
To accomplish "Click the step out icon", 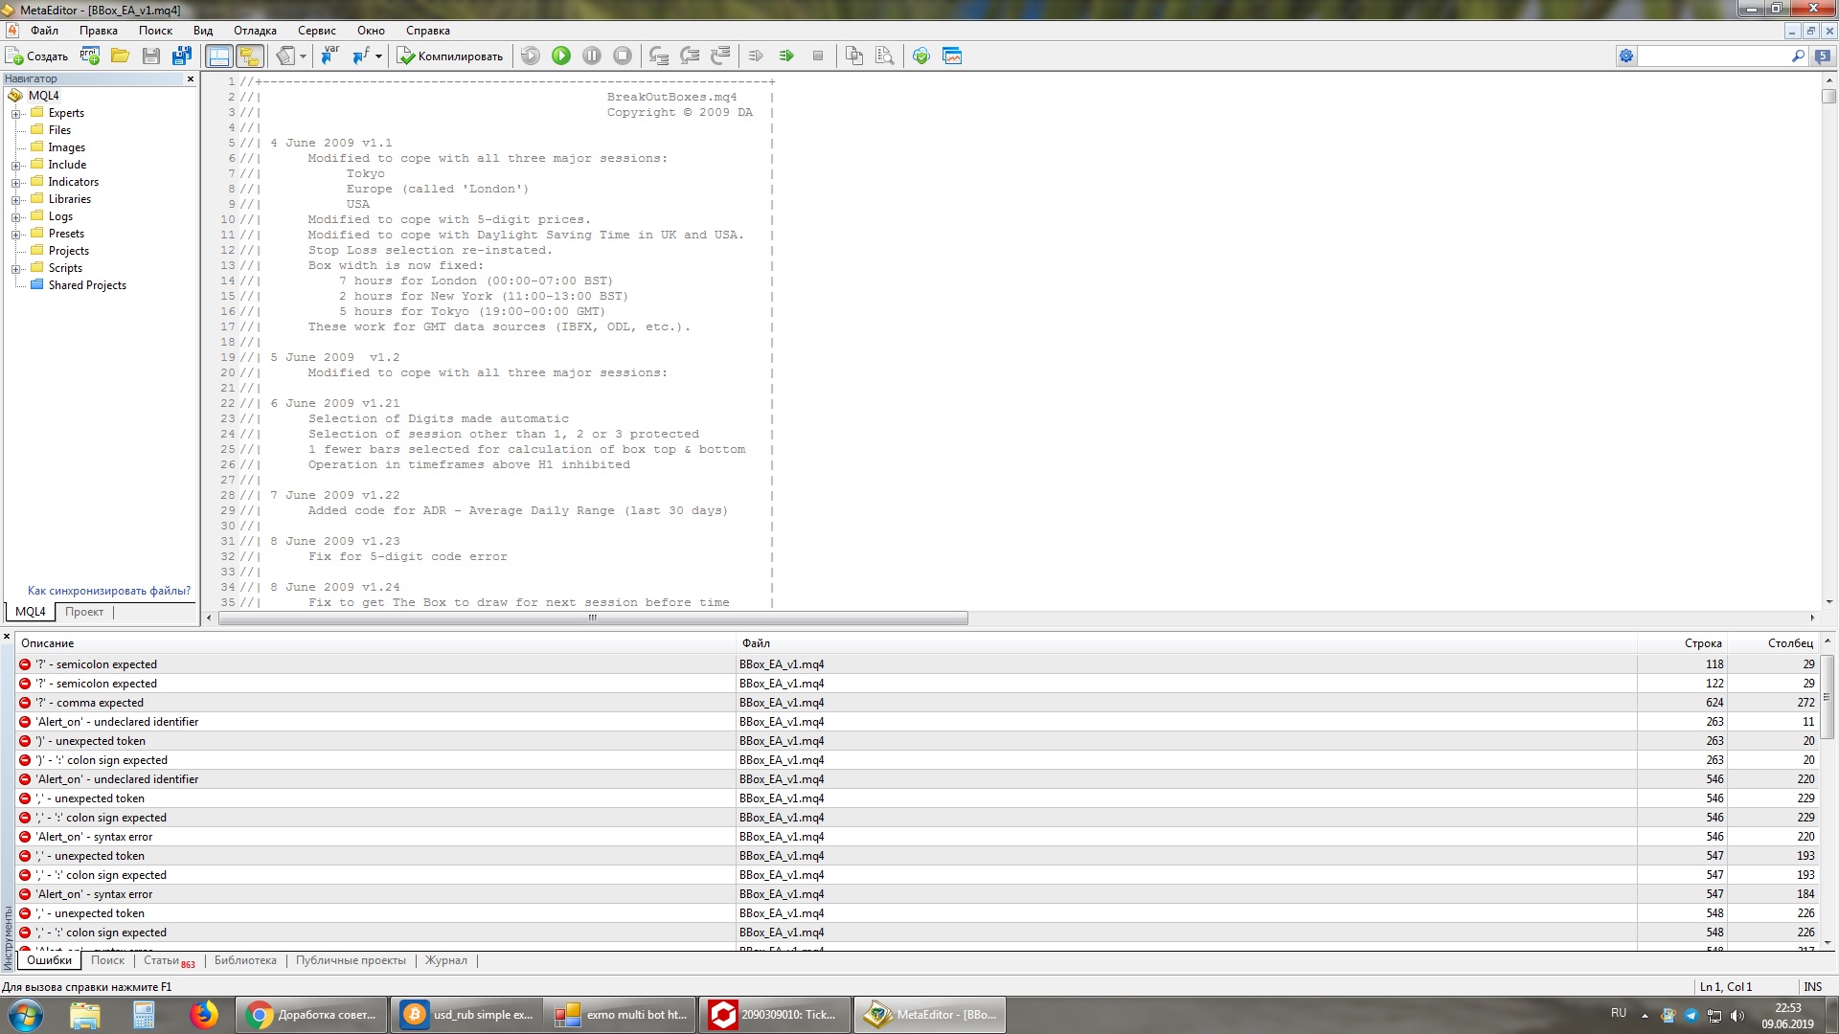I will [x=720, y=56].
